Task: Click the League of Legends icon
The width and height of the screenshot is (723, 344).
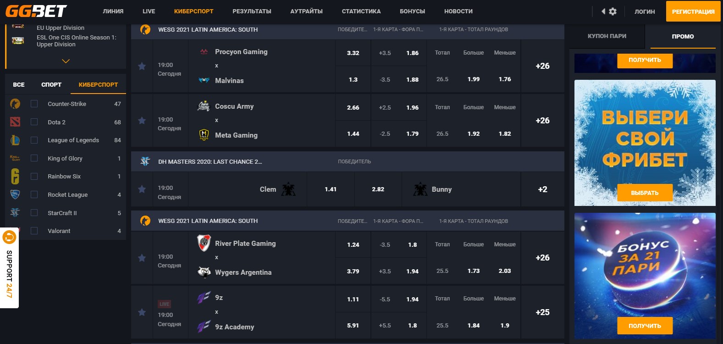Action: (x=15, y=140)
